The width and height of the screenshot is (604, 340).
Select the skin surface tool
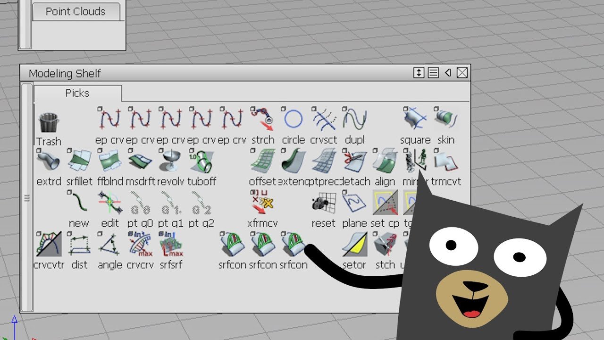(x=446, y=119)
